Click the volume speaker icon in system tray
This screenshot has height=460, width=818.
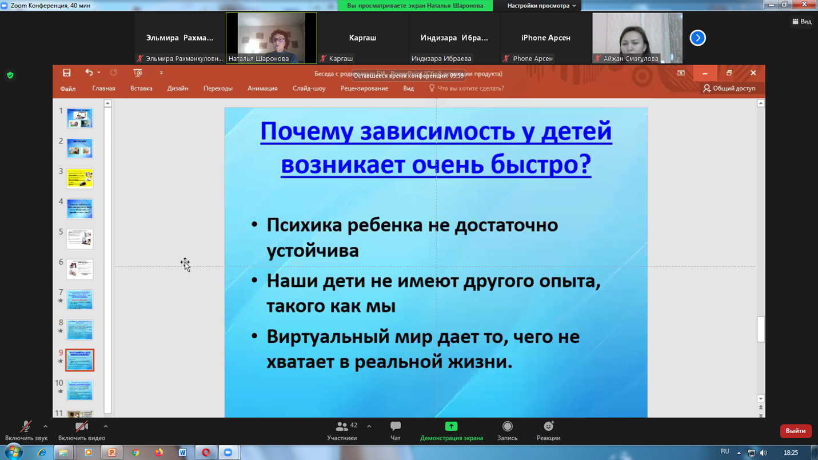pos(764,453)
